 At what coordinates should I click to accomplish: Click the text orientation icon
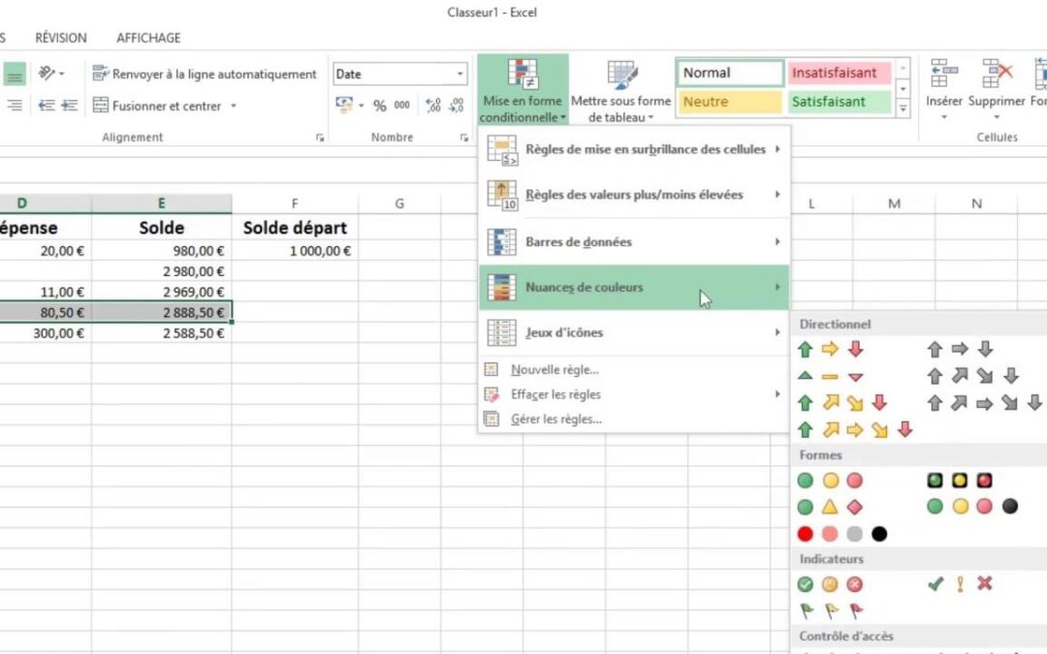tap(47, 73)
